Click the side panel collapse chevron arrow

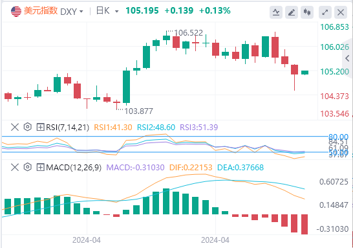(x=347, y=59)
